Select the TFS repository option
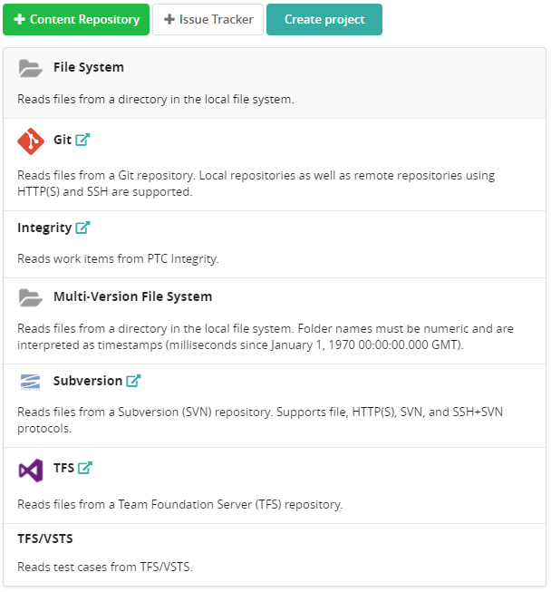 [63, 468]
